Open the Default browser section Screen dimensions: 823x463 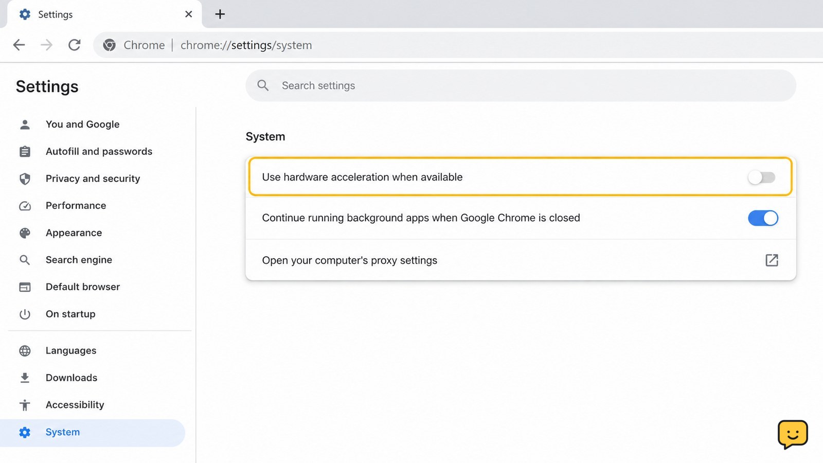click(x=82, y=287)
